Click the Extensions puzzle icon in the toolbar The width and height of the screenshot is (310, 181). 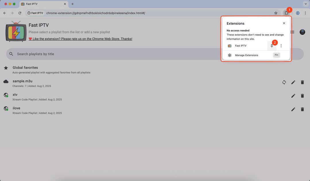[286, 13]
